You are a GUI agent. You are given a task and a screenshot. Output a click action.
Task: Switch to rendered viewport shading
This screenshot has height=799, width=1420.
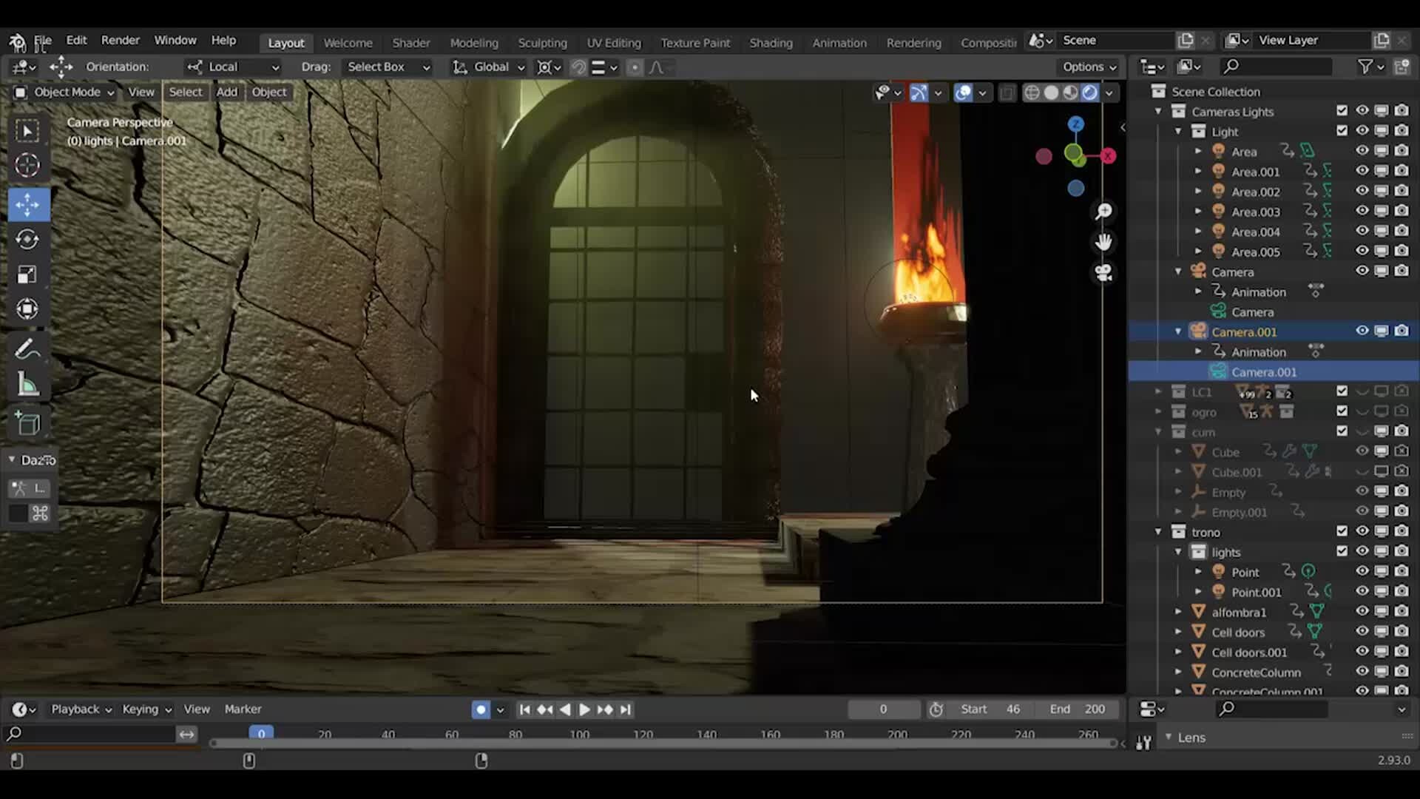click(x=1090, y=92)
